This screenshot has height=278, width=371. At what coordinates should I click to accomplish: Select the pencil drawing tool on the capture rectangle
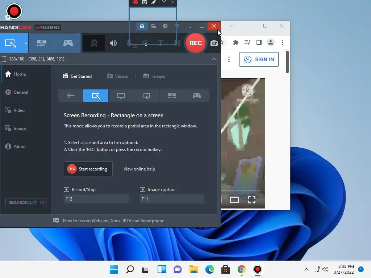tap(154, 3)
